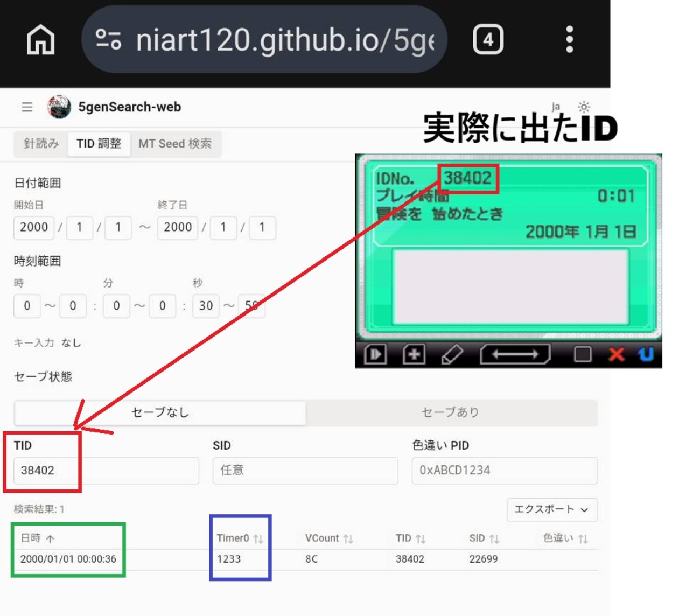Click the VCount value 8C

coord(311,559)
